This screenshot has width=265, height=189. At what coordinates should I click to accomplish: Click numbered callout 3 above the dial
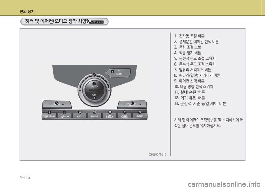point(94,75)
